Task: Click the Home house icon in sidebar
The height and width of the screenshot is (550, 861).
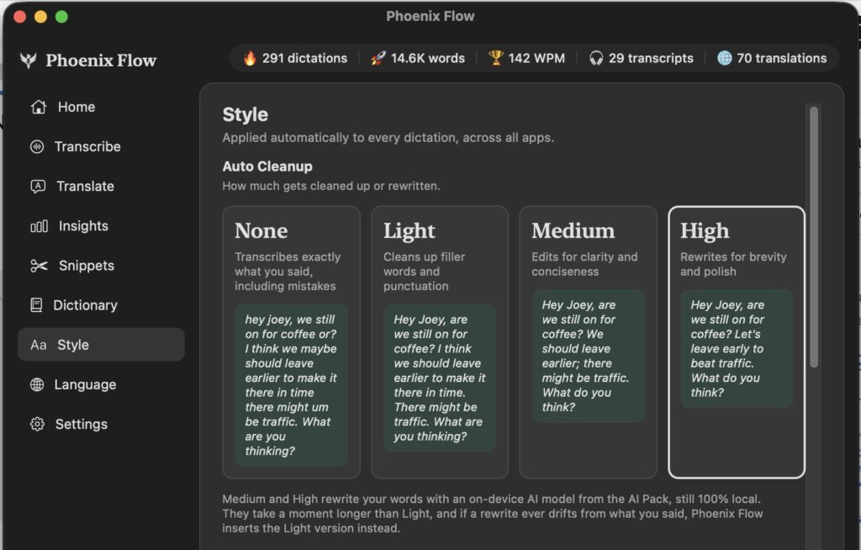Action: [39, 107]
